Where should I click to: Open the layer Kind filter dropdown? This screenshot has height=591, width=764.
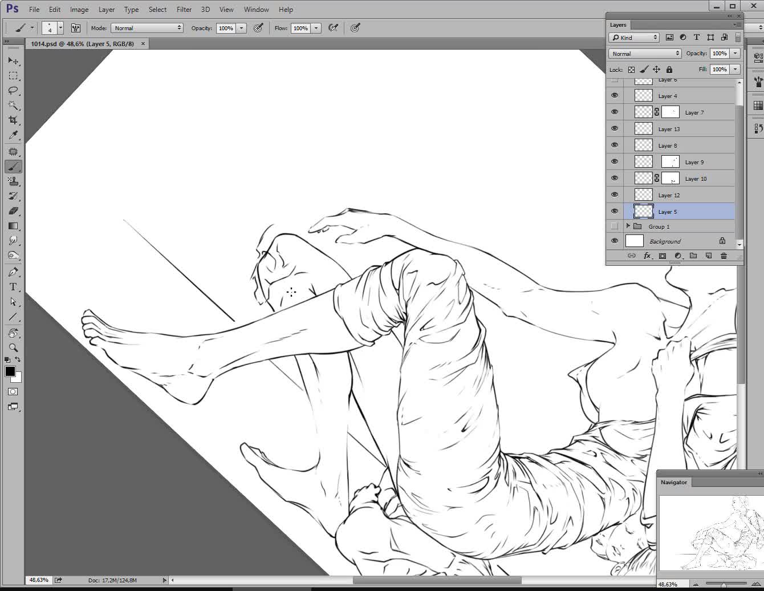click(634, 38)
